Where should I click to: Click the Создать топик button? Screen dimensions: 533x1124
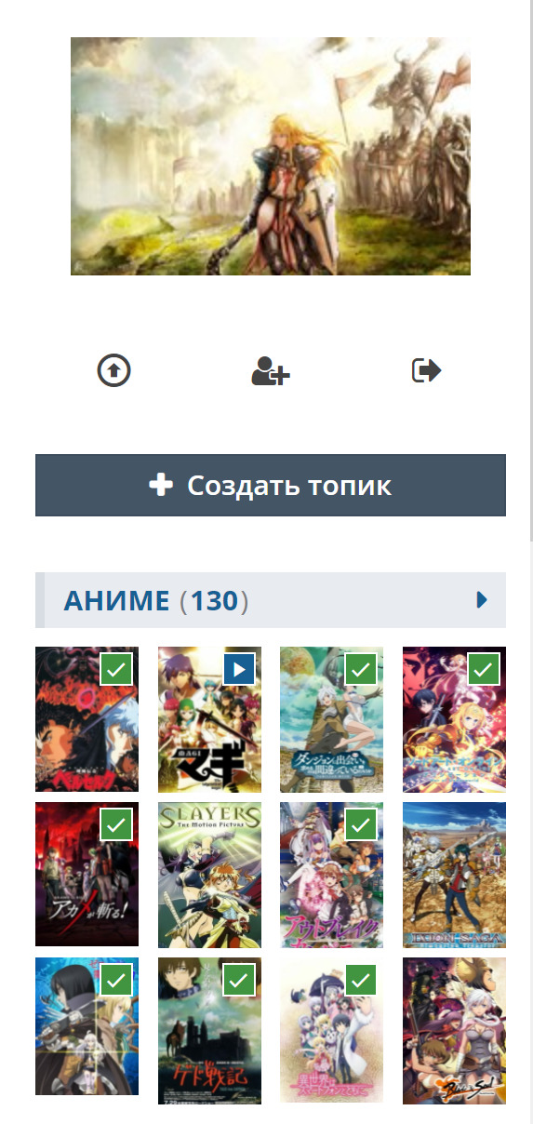pos(271,485)
